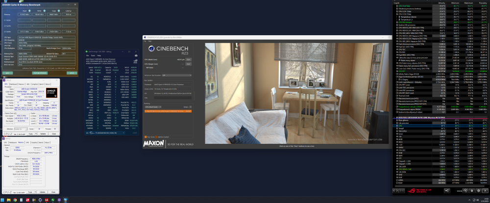
Task: Click red AMD taskbar icon
Action: tap(27, 200)
